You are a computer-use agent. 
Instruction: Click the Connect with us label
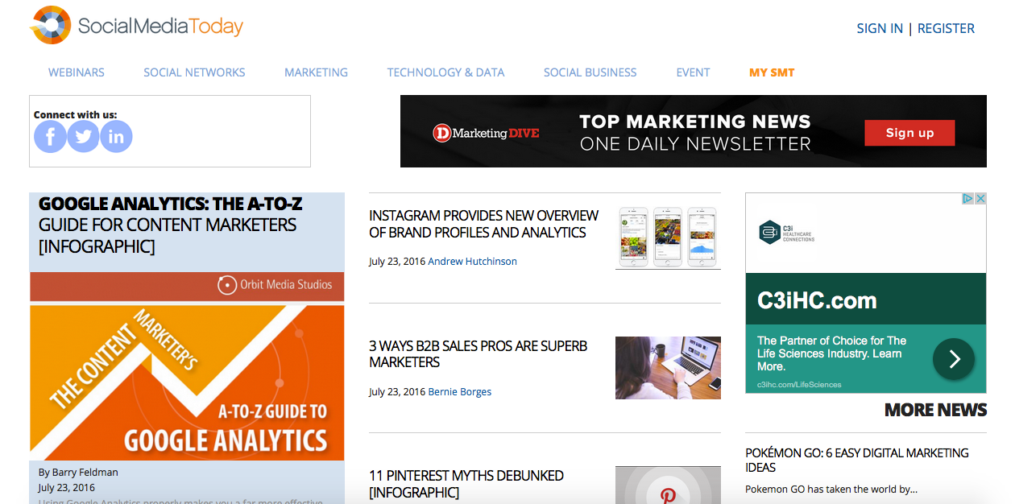tap(75, 115)
